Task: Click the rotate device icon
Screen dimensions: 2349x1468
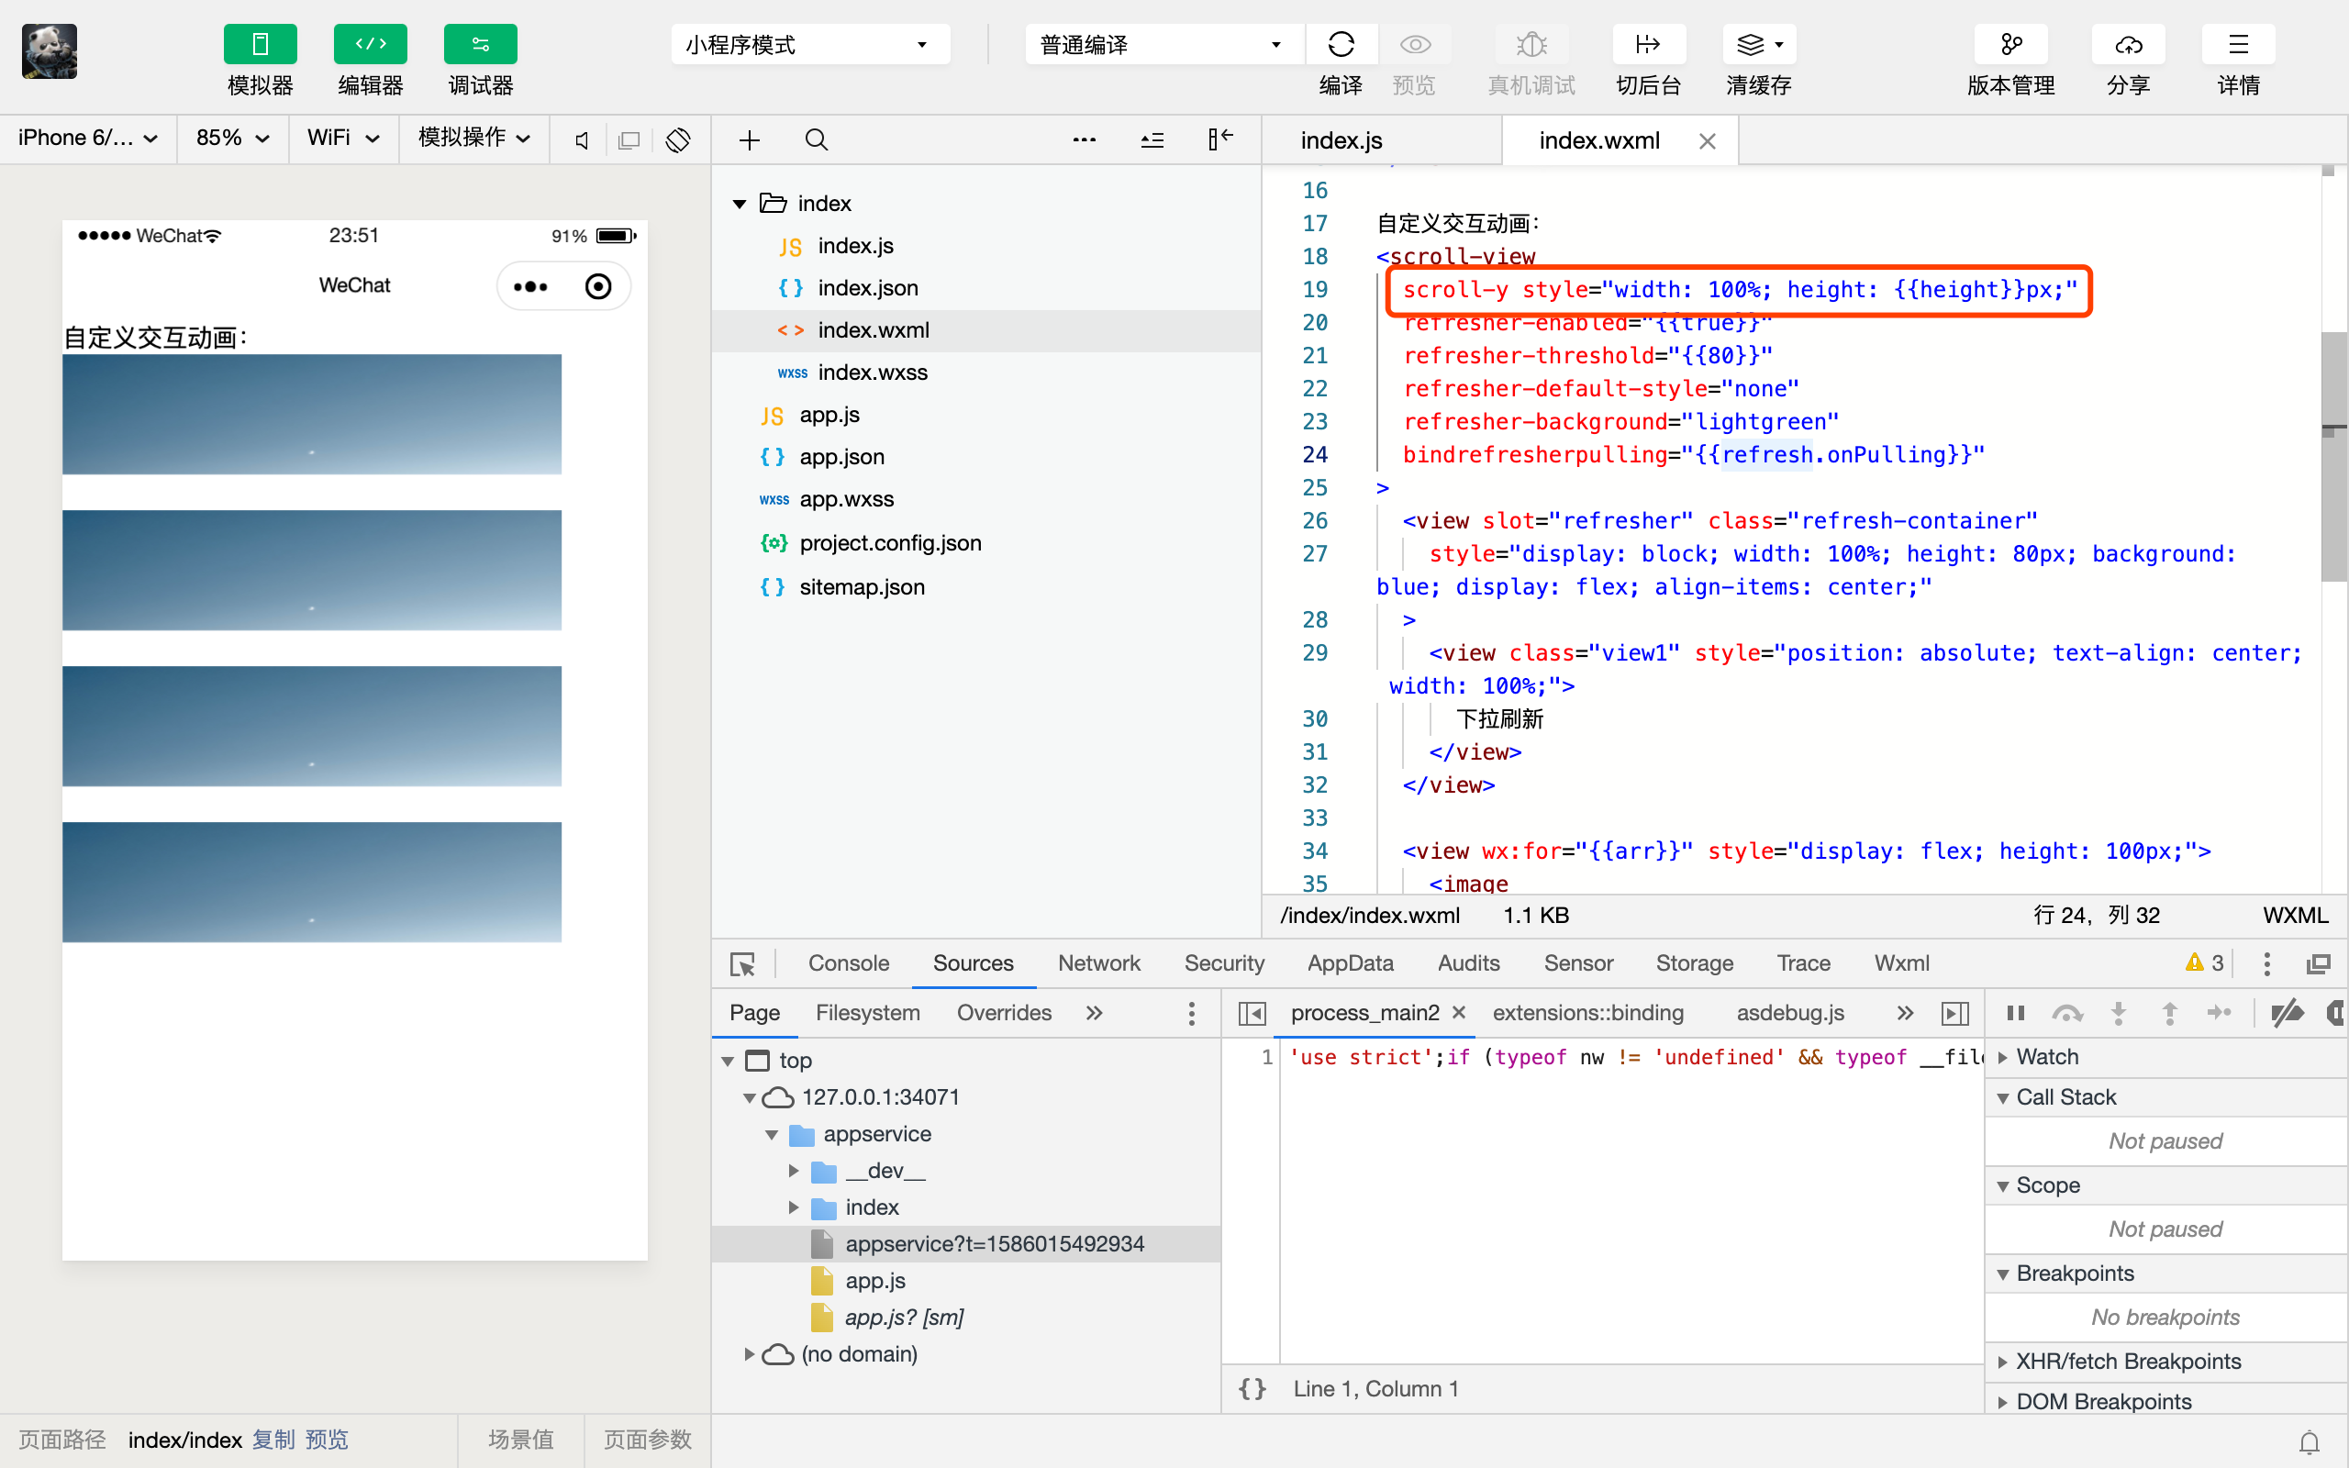Action: pyautogui.click(x=677, y=139)
